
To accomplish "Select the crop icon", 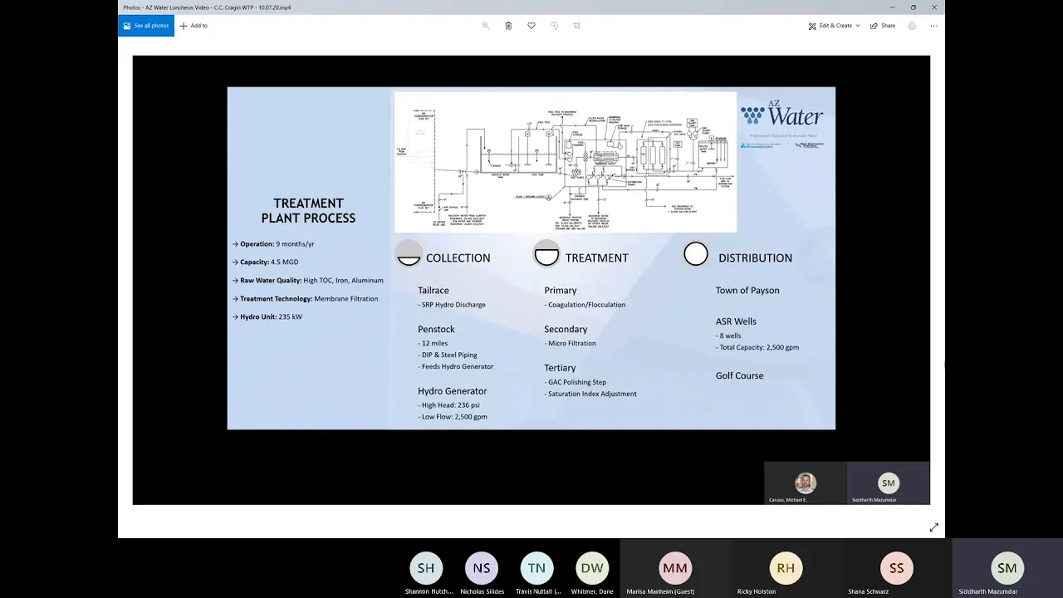I will [x=577, y=26].
